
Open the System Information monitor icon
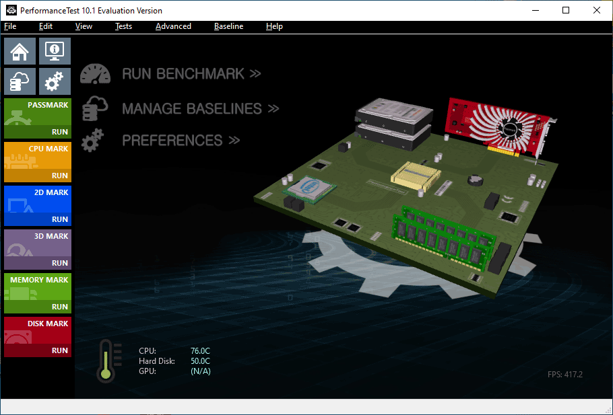(x=55, y=51)
